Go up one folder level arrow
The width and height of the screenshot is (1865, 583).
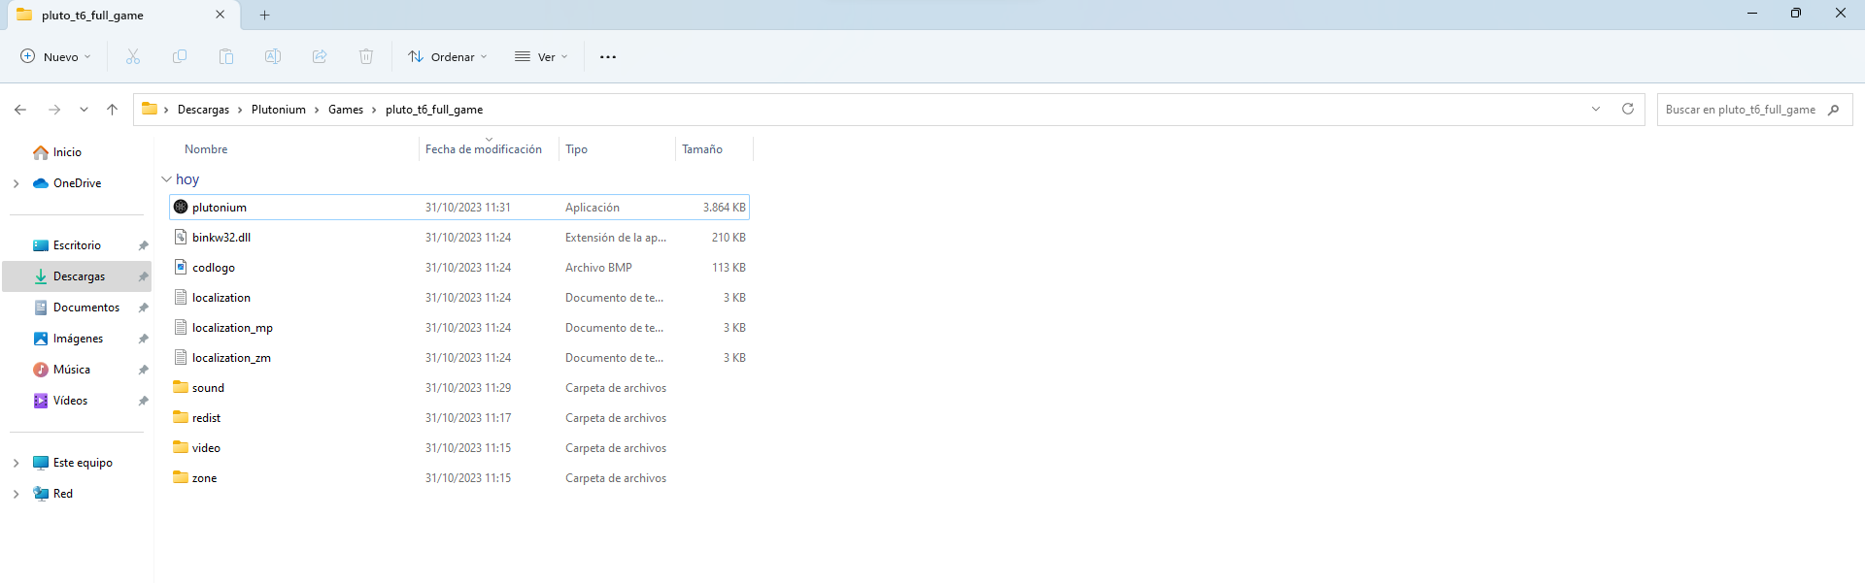click(x=113, y=110)
